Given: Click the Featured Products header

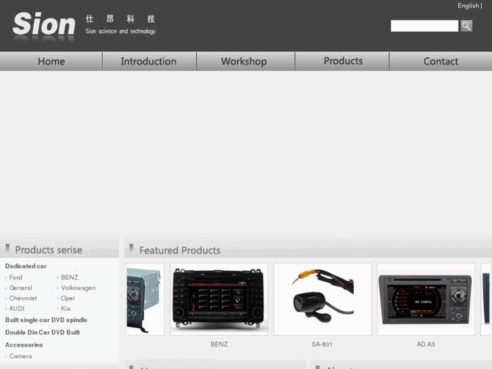Looking at the screenshot, I should [x=180, y=251].
